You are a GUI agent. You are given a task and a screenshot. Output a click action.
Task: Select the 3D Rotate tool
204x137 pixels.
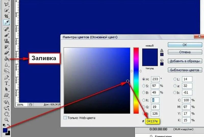[x=6, y=102]
